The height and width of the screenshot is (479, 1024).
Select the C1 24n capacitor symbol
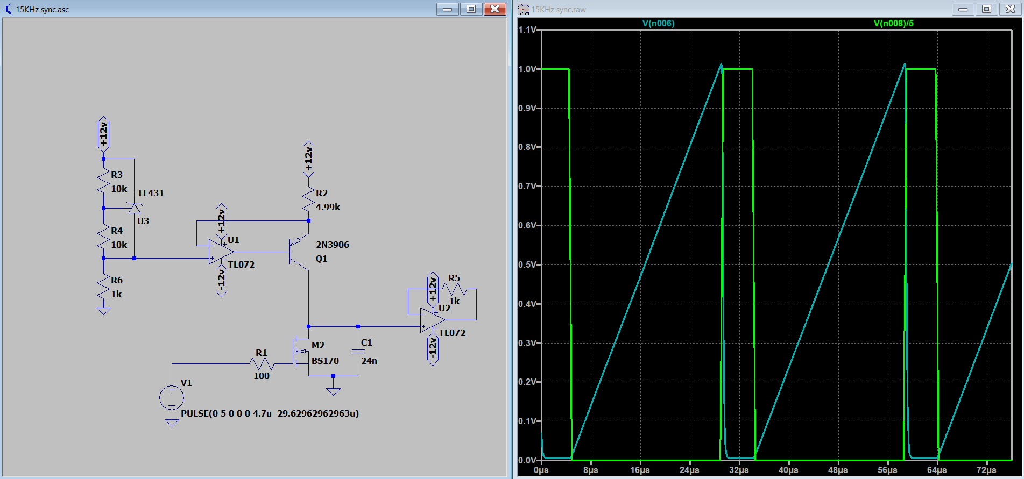pyautogui.click(x=358, y=351)
